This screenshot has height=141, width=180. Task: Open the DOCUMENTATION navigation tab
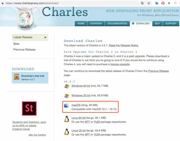click(117, 23)
